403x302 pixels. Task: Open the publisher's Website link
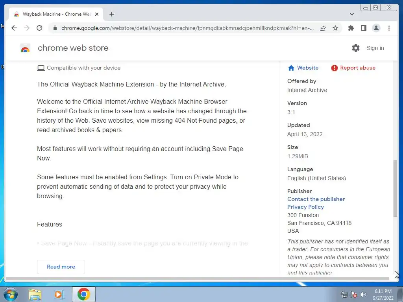click(x=308, y=68)
